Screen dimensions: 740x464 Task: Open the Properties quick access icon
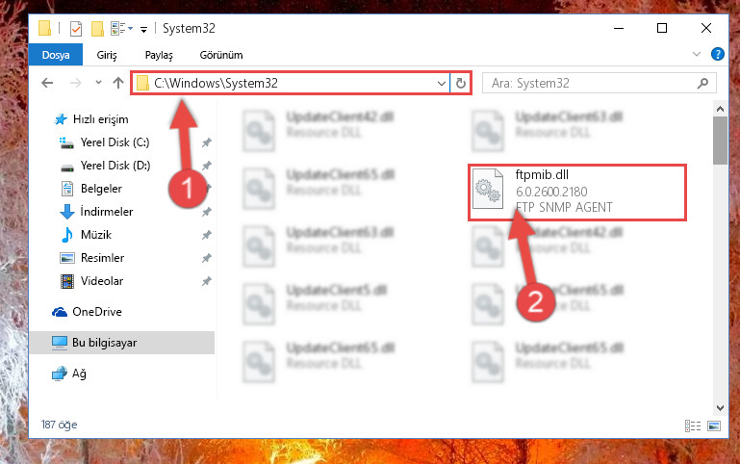[x=75, y=29]
